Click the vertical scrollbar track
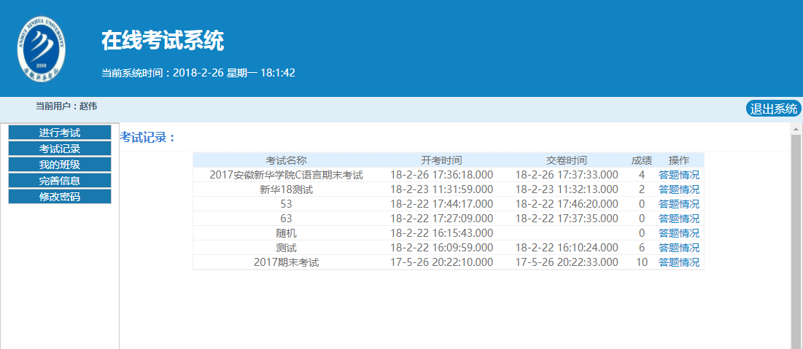Viewport: 803px width, 349px height. (x=796, y=240)
